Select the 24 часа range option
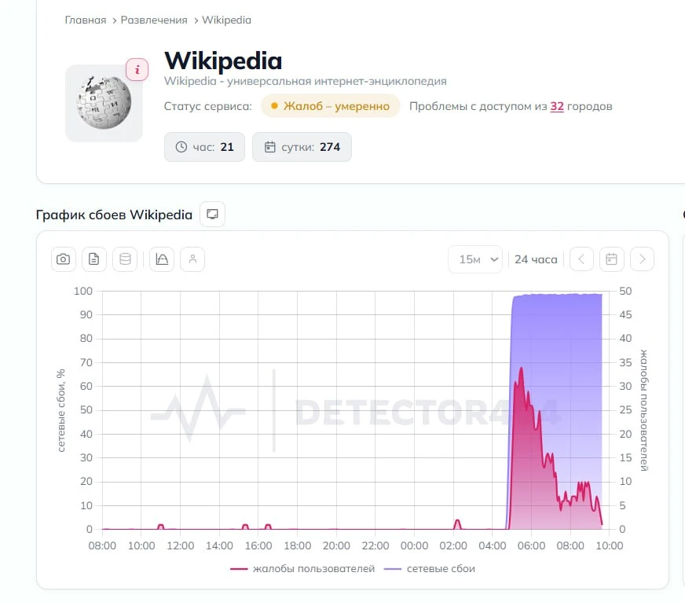The width and height of the screenshot is (685, 602). point(536,259)
